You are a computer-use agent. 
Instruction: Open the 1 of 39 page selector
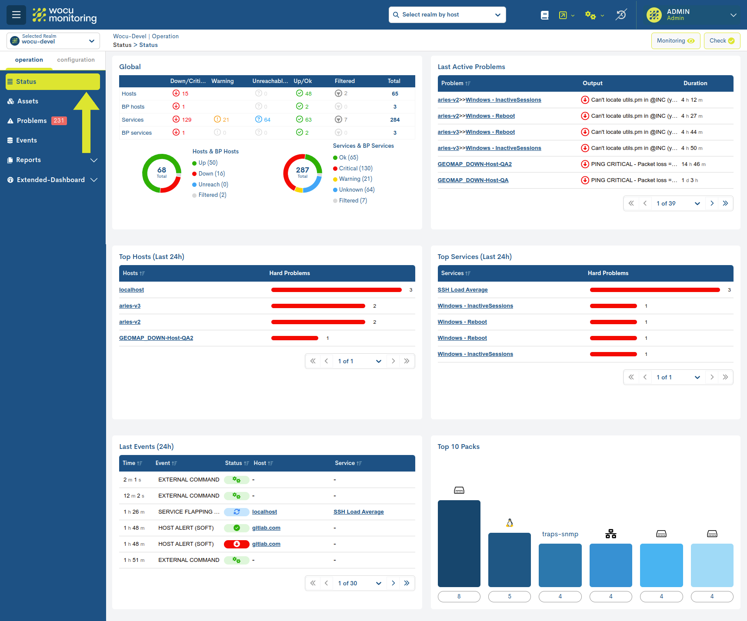[x=678, y=203]
